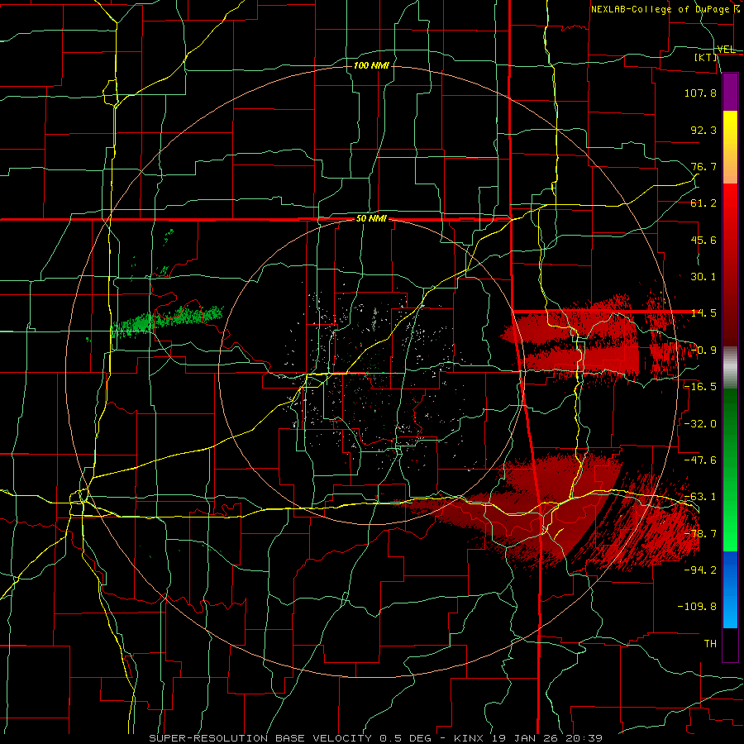The height and width of the screenshot is (744, 744).
Task: Click the 50 NMI range ring label
Action: [x=371, y=219]
